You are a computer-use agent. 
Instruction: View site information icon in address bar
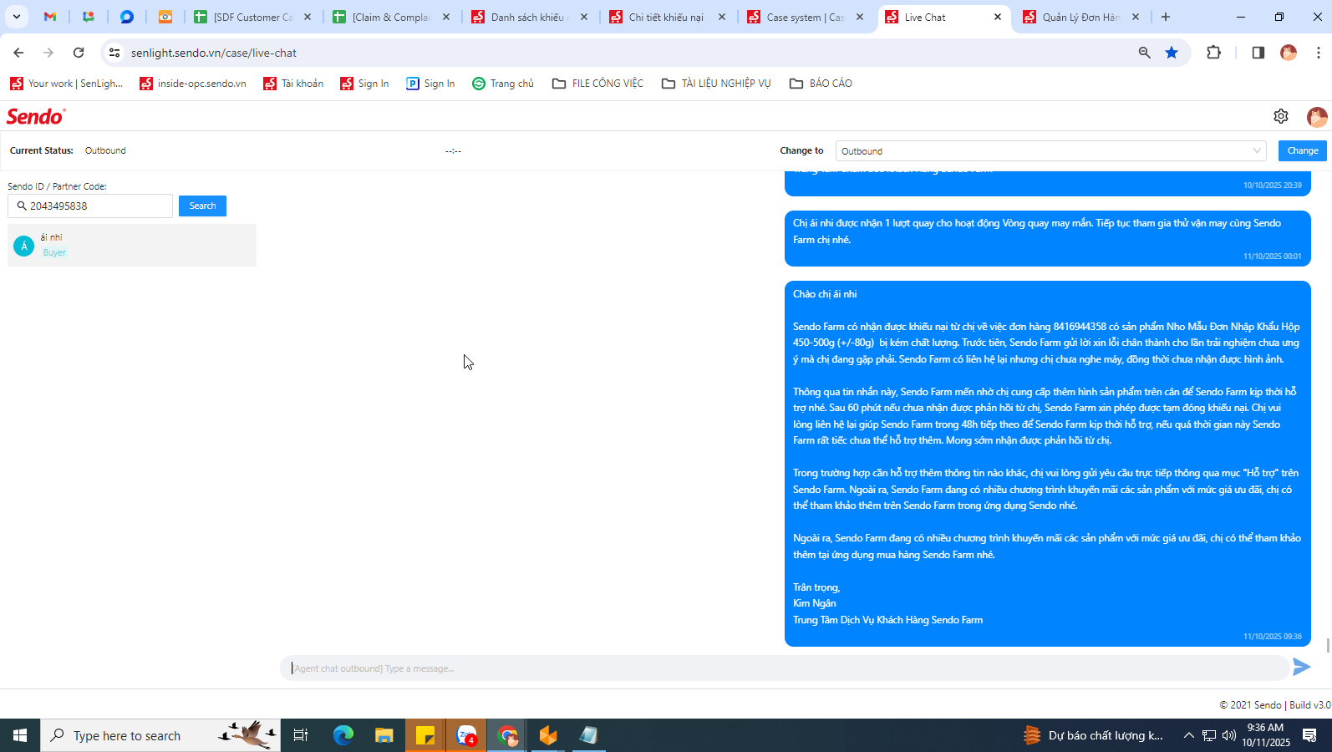(114, 53)
